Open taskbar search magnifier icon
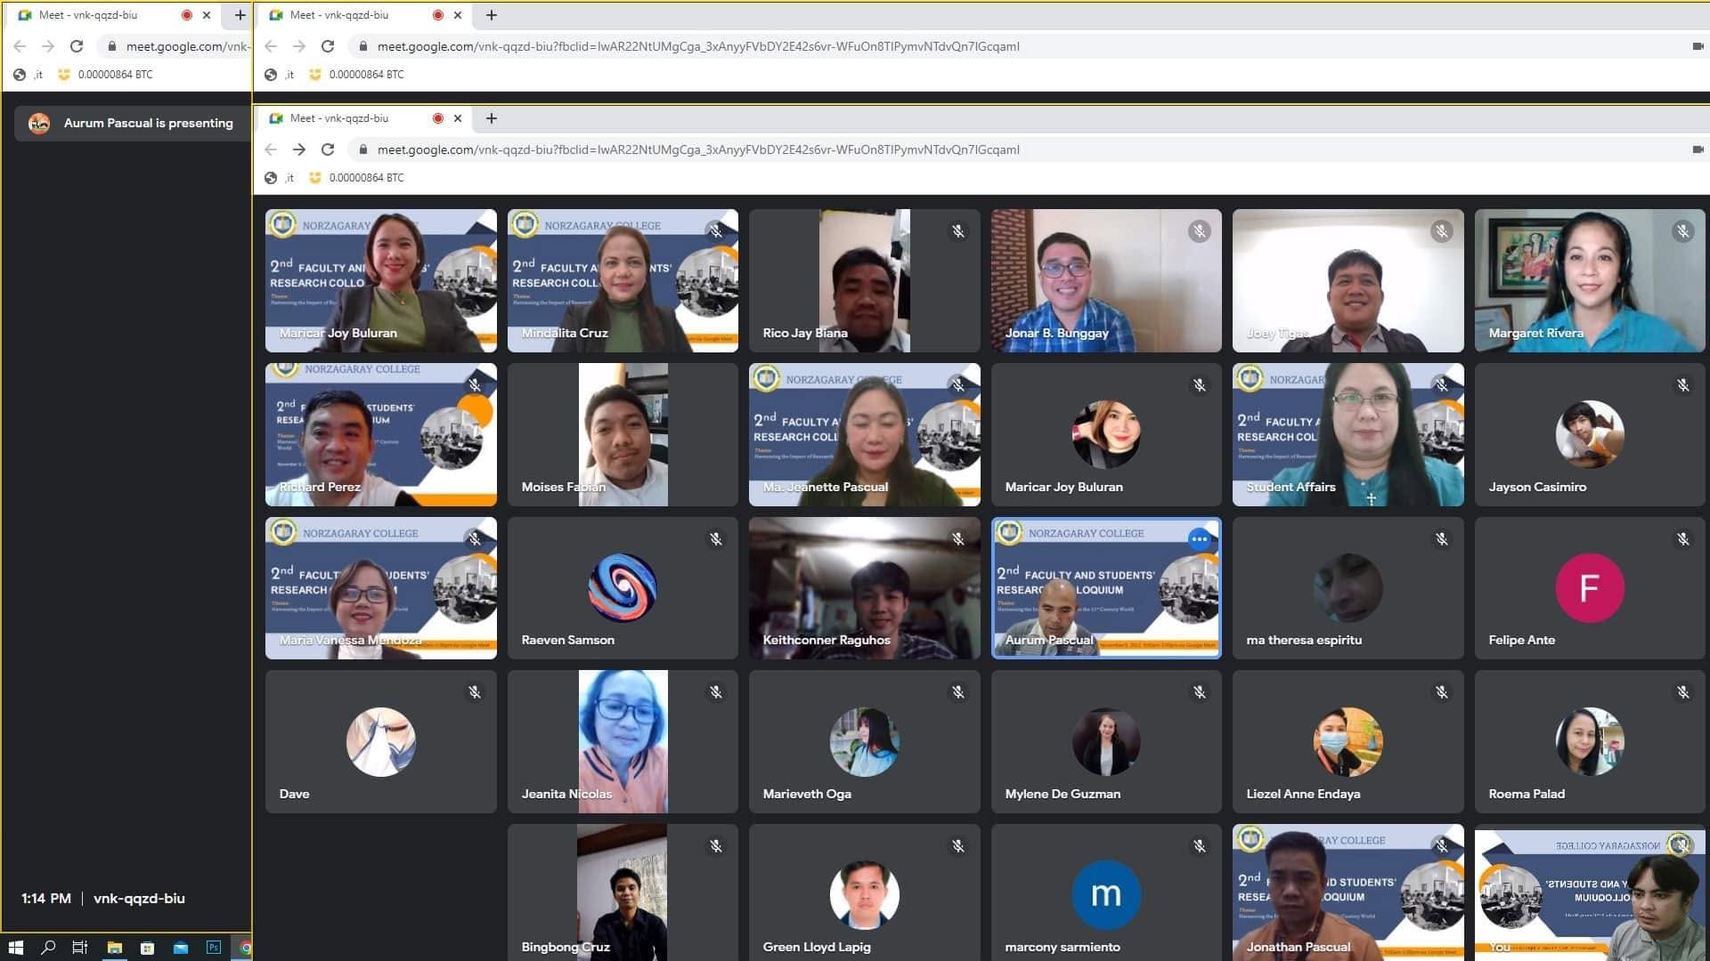 pyautogui.click(x=48, y=948)
